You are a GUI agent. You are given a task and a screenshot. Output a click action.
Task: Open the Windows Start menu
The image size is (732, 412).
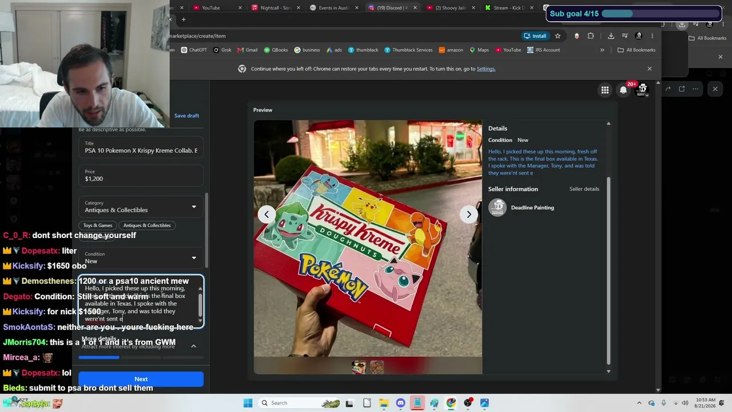click(x=248, y=403)
